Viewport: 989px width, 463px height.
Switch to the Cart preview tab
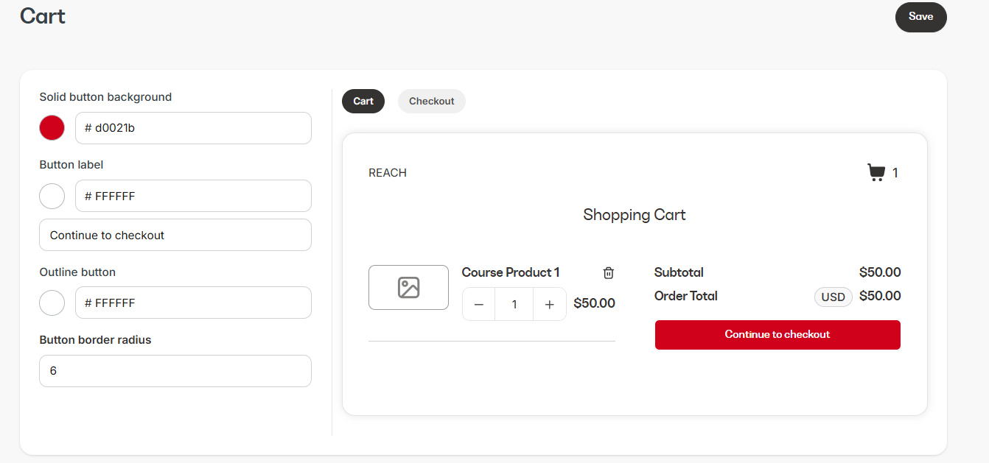click(363, 102)
